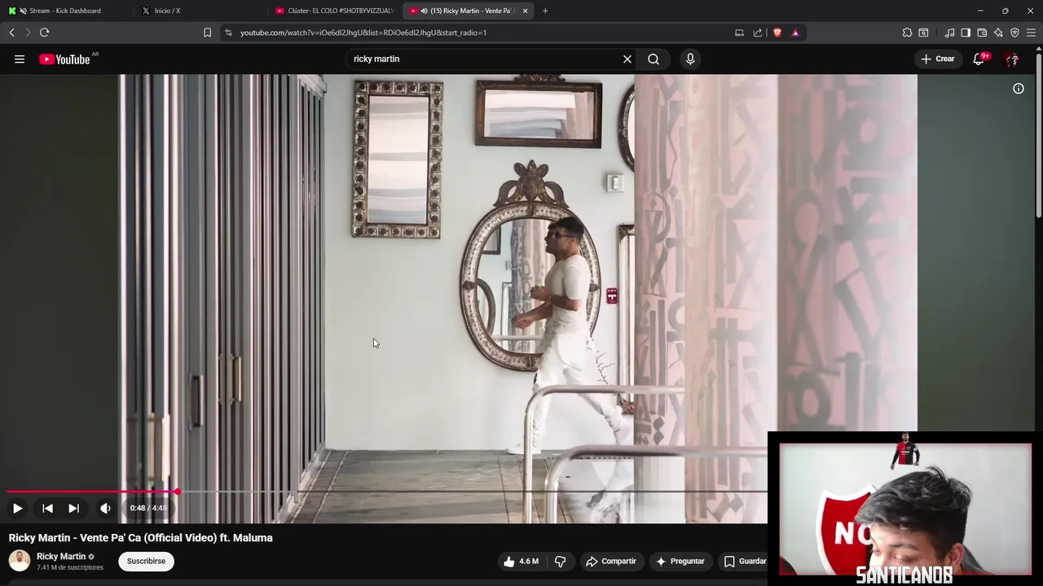Open browser extensions puzzle icon

pos(907,33)
